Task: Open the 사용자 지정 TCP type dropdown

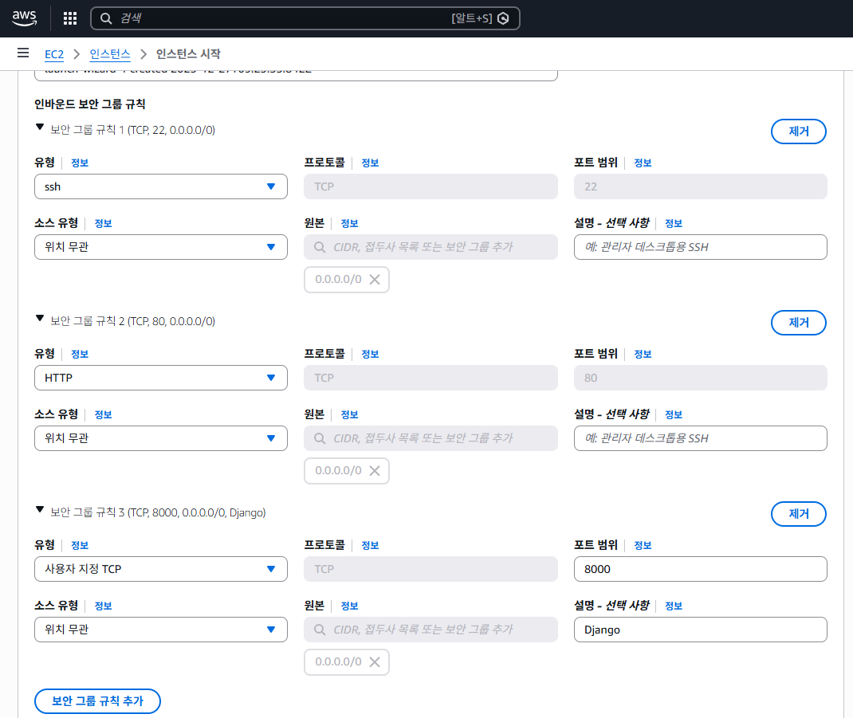Action: 160,569
